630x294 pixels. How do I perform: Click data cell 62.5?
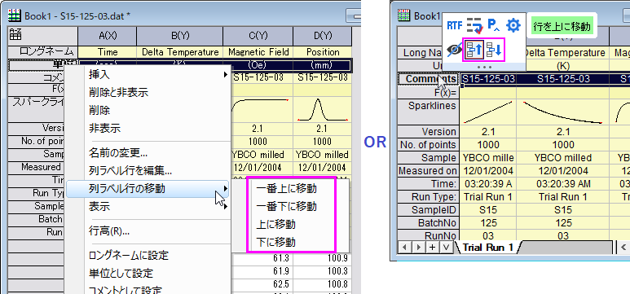tap(262, 285)
